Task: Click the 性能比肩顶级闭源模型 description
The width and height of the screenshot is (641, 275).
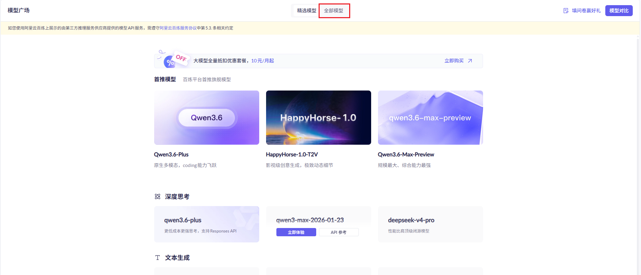Action: tap(409, 231)
